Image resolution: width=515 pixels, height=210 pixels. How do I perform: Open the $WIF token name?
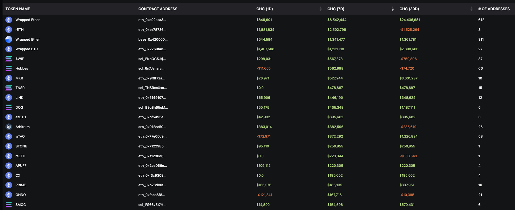click(x=20, y=59)
